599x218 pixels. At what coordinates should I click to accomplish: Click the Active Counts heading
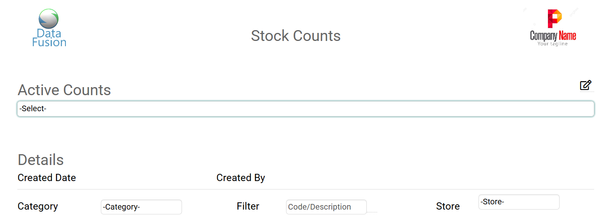pyautogui.click(x=64, y=90)
